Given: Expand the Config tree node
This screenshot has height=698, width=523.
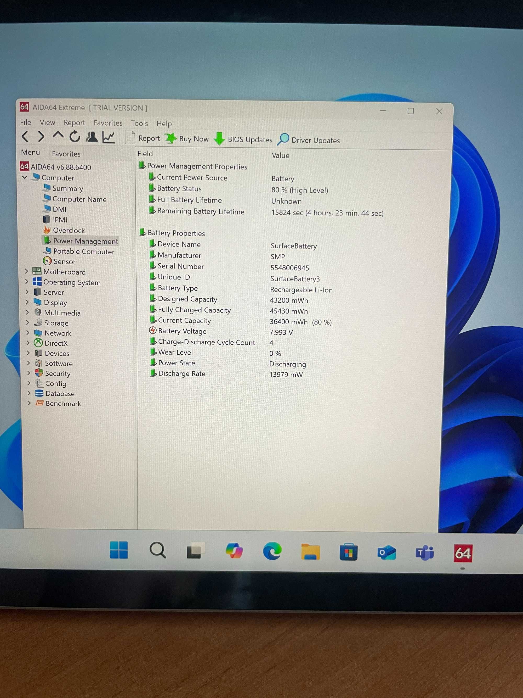Looking at the screenshot, I should (29, 383).
